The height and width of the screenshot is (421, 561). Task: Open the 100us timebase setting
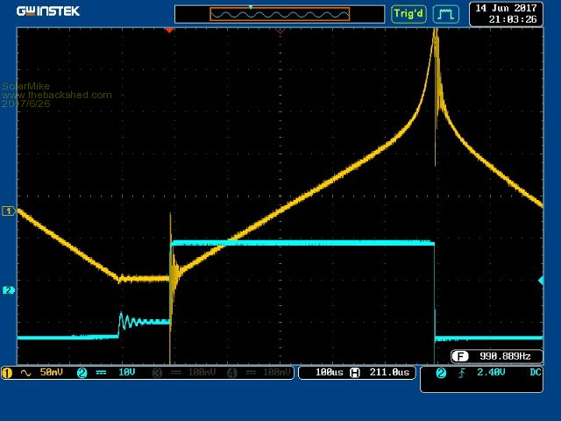pyautogui.click(x=329, y=373)
